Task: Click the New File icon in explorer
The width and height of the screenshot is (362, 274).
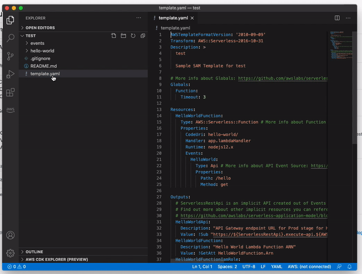Action: [114, 36]
